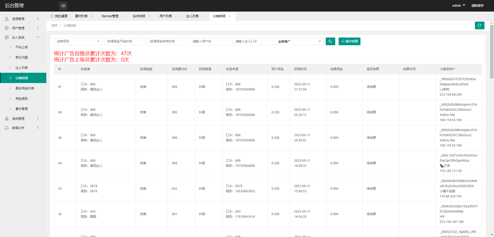This screenshot has width=494, height=237.
Task: Click the green refresh icon button
Action: (480, 25)
